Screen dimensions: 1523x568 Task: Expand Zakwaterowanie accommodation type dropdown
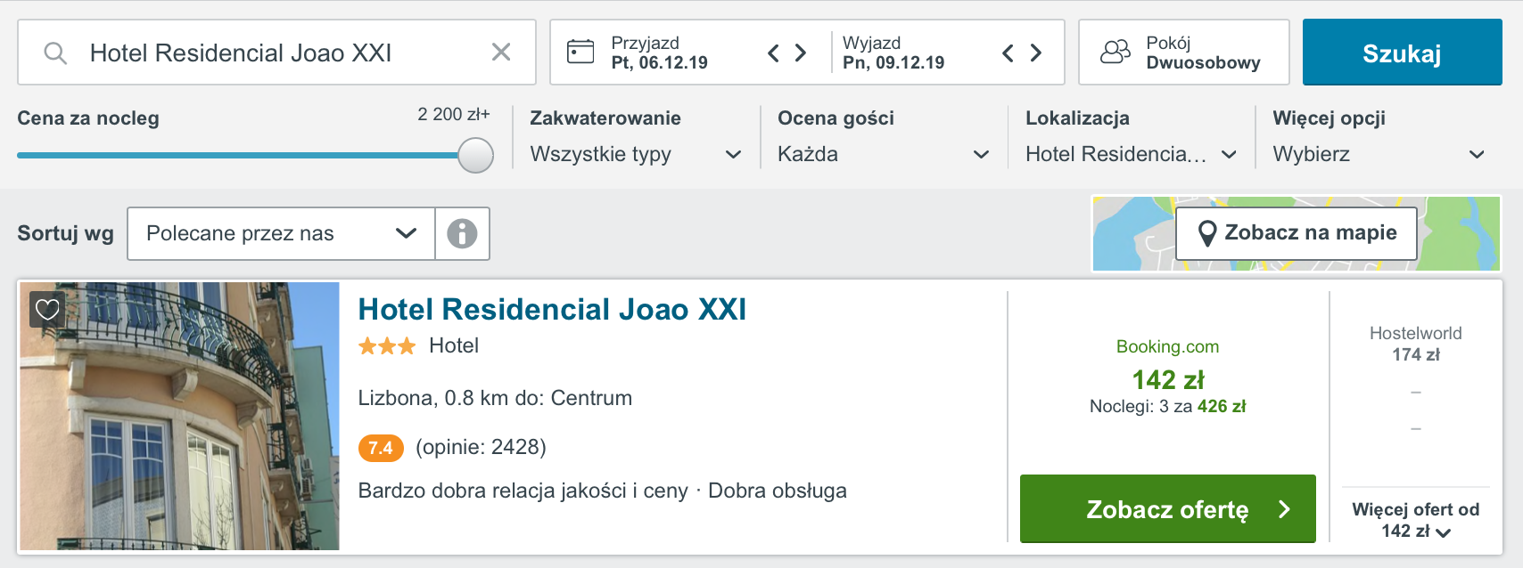pyautogui.click(x=635, y=154)
